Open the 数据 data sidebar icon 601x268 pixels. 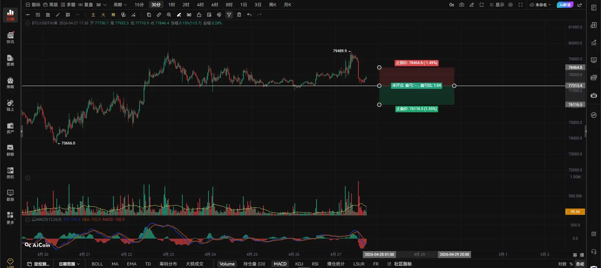10,195
